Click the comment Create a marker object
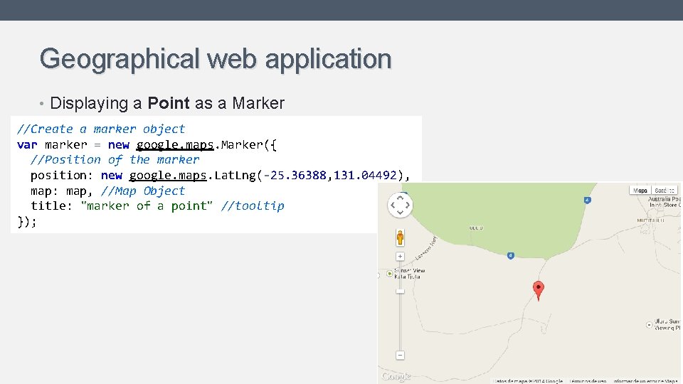The height and width of the screenshot is (384, 683). click(x=101, y=129)
